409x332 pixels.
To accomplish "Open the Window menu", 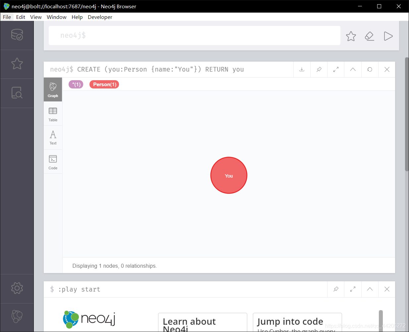I will (57, 17).
